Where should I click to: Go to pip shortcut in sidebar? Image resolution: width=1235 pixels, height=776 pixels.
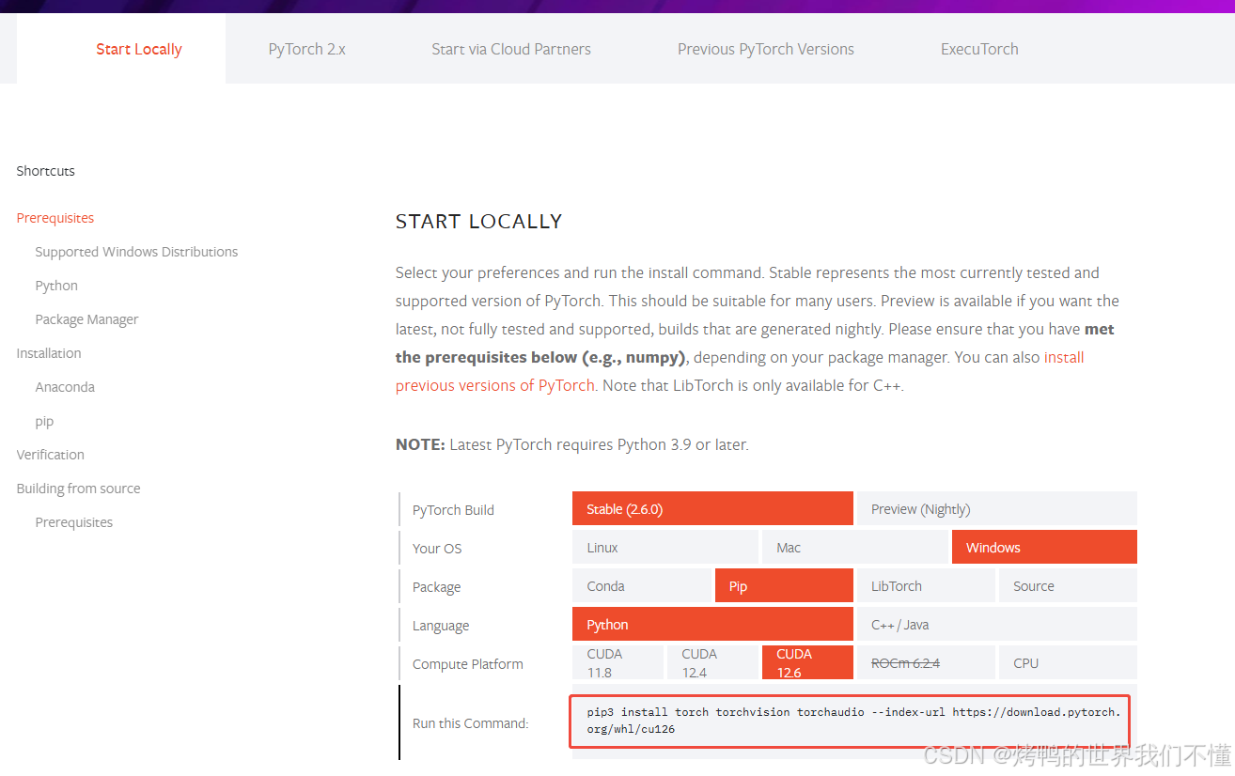[x=44, y=421]
